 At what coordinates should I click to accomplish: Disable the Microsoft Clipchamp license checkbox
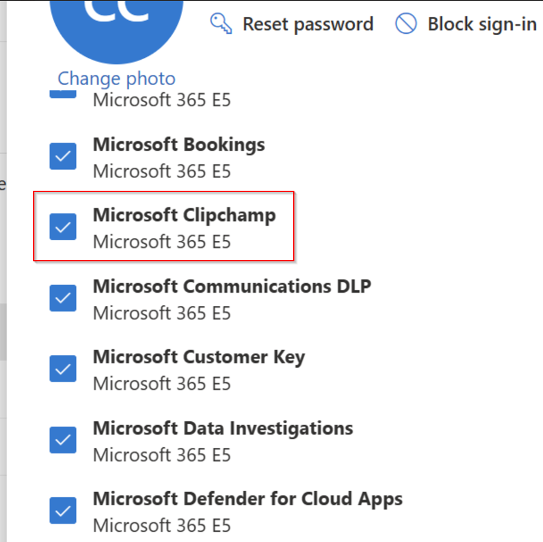[x=63, y=227]
